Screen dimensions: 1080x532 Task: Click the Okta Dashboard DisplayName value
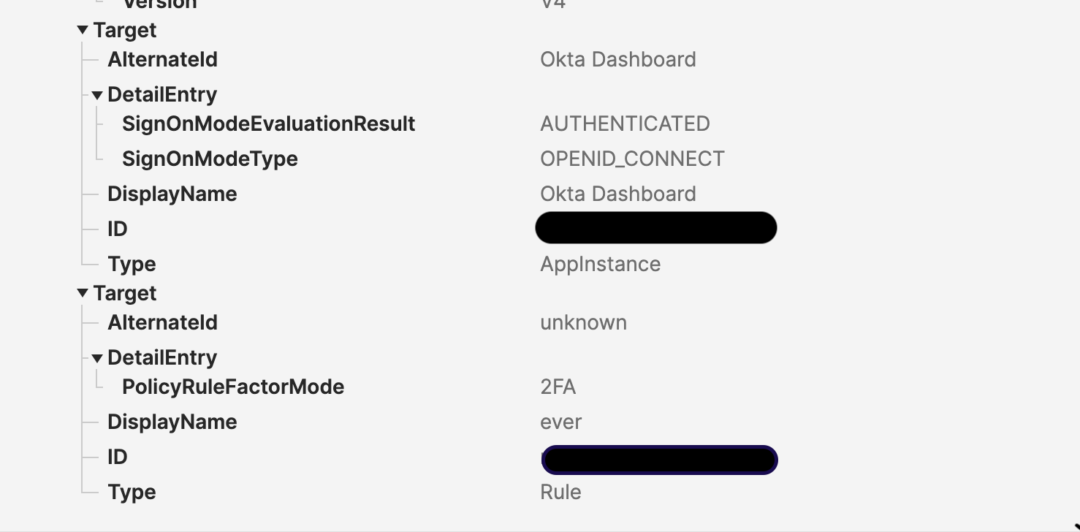(618, 194)
